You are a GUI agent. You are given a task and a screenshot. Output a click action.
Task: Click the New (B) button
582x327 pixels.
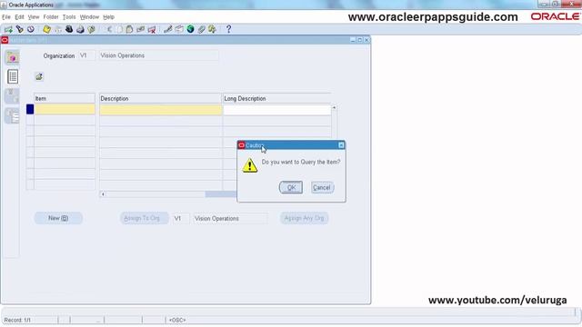[58, 218]
